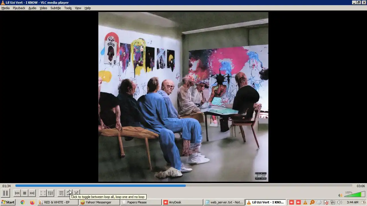Launch Chrome from quick launch
This screenshot has width=367, height=206.
pos(22,202)
